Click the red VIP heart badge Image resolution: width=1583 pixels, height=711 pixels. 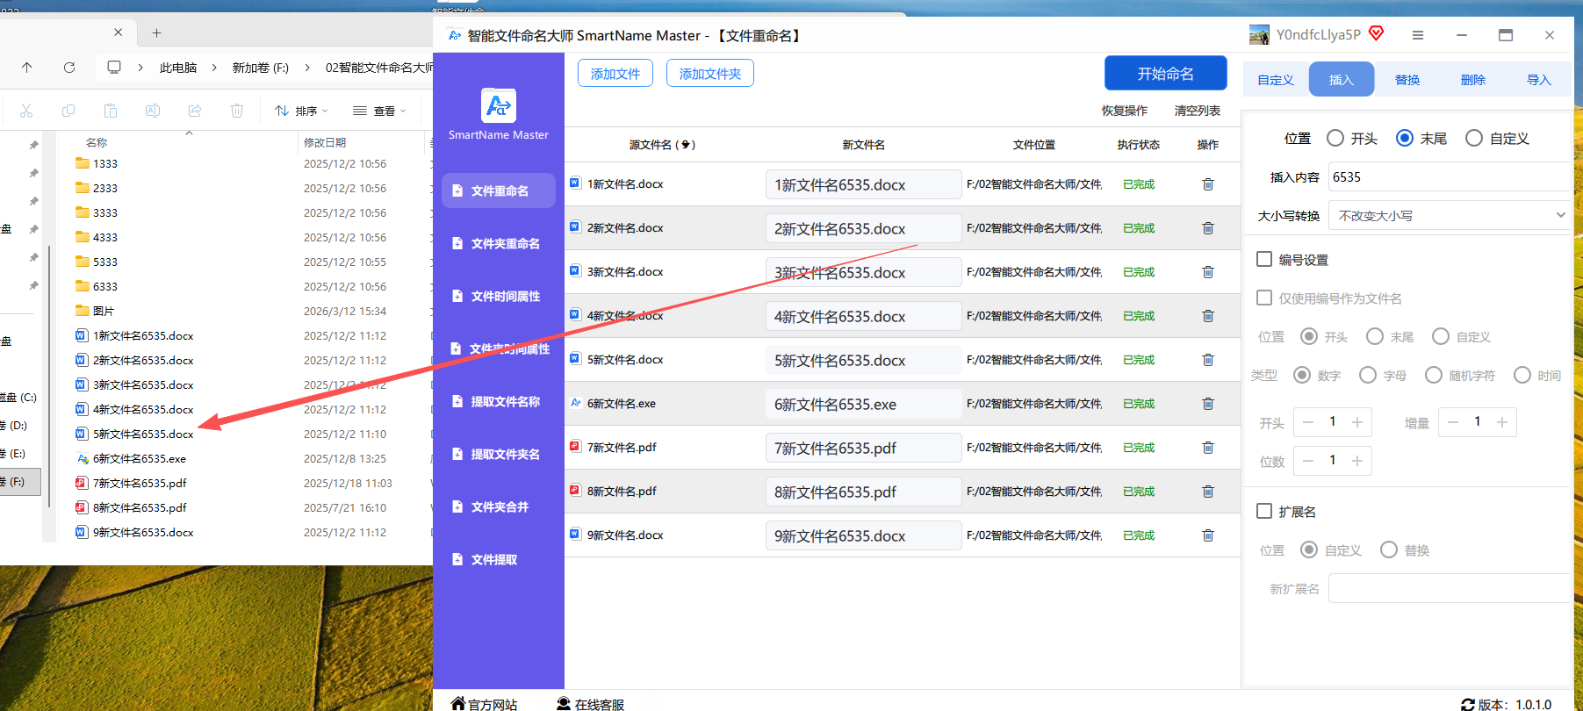tap(1377, 34)
